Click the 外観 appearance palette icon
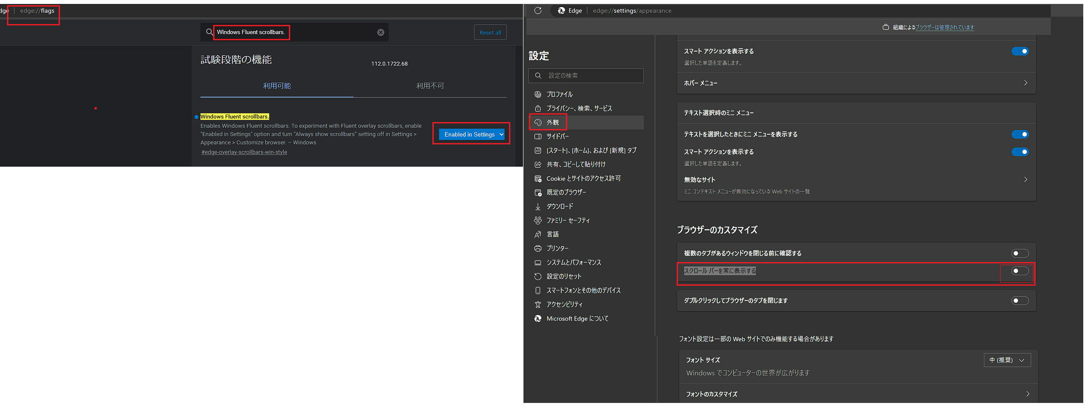The image size is (1085, 406). click(538, 122)
